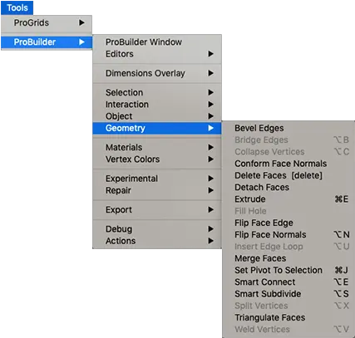Screen dimensions: 355x338
Task: Open the Actions submenu
Action: (157, 241)
